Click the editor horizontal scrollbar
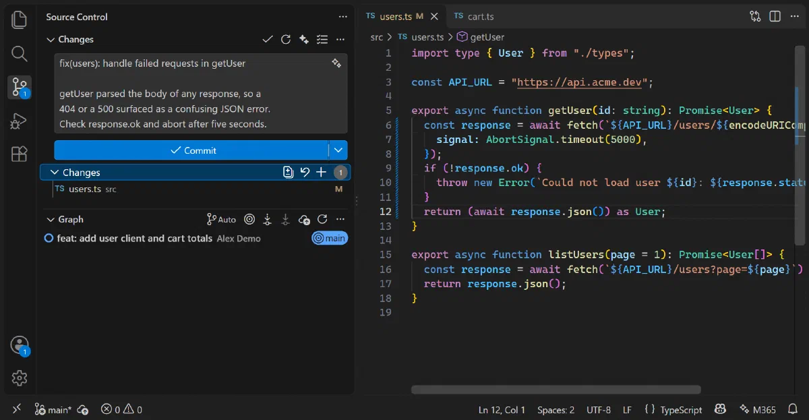 tap(556, 390)
